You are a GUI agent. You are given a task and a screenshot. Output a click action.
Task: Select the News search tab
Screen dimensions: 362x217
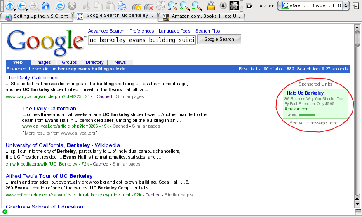120,62
